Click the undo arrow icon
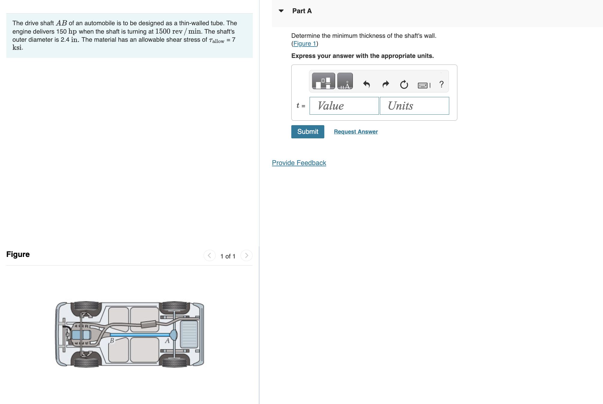 coord(366,84)
